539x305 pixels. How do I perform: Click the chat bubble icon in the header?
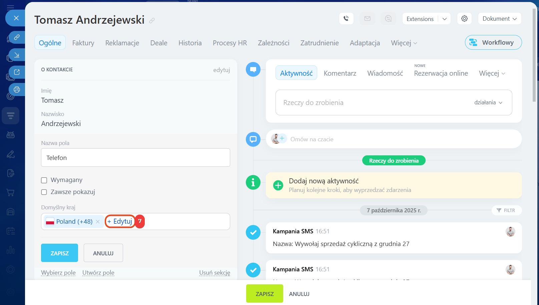pyautogui.click(x=388, y=19)
